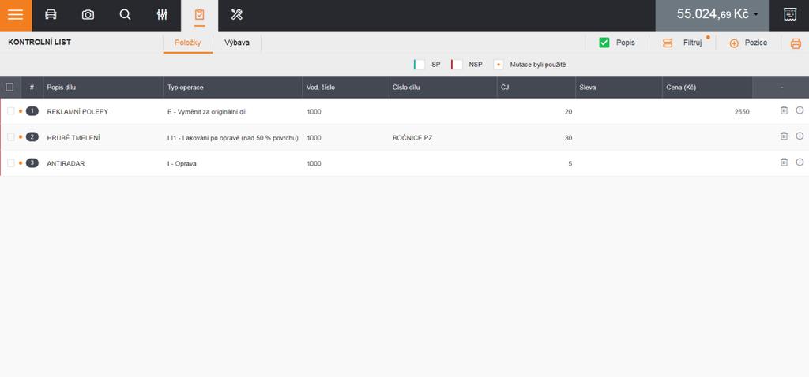Viewport: 809px width, 377px height.
Task: Open the orange hamburger menu
Action: tap(16, 16)
